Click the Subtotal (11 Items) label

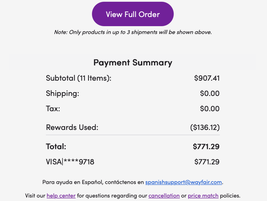78,78
